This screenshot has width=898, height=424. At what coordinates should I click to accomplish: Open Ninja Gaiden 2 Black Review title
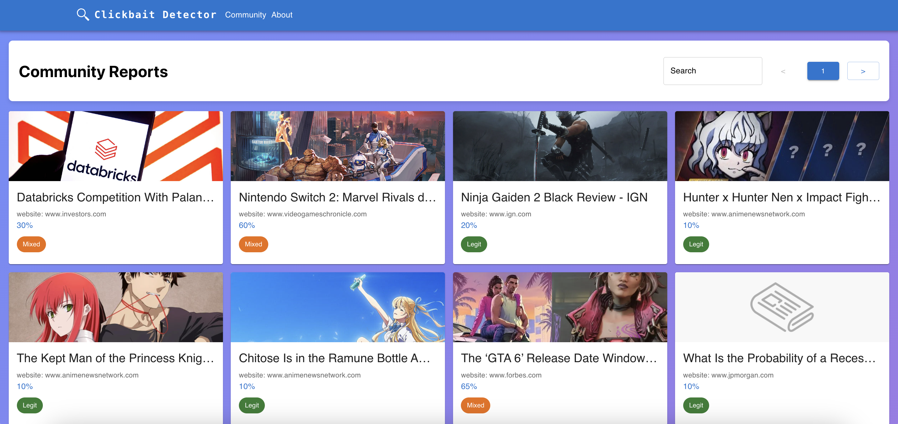pos(554,197)
